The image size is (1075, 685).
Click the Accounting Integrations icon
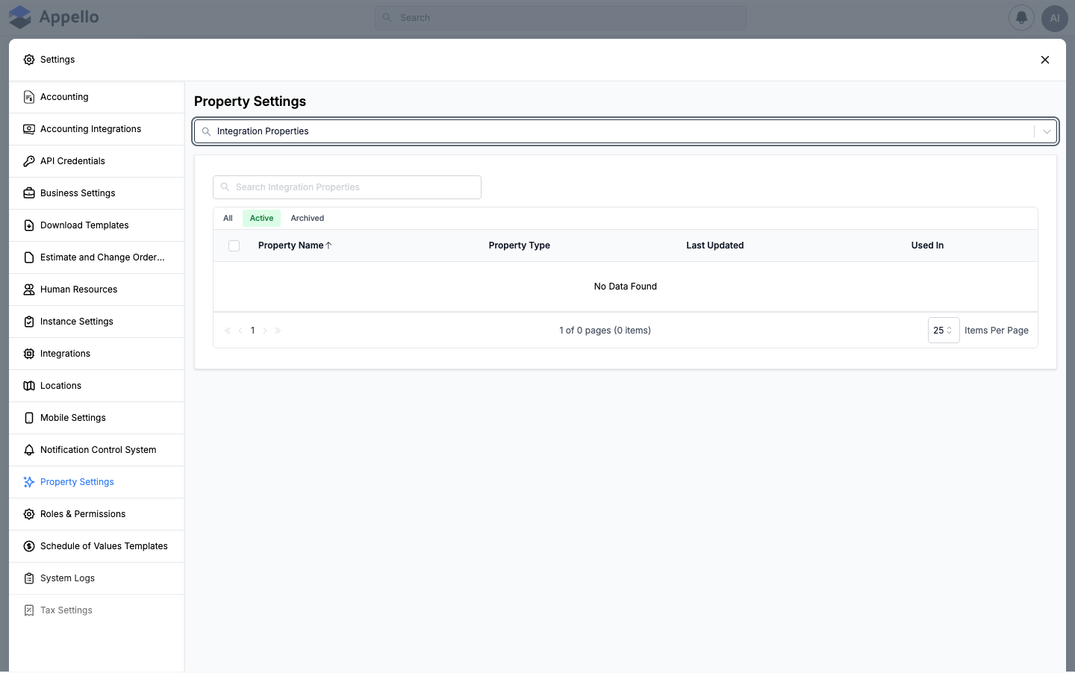[x=29, y=129]
